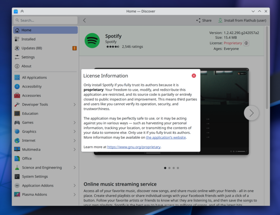Click the Home icon in sidebar
Screen dimensions: 280x215
(17, 30)
